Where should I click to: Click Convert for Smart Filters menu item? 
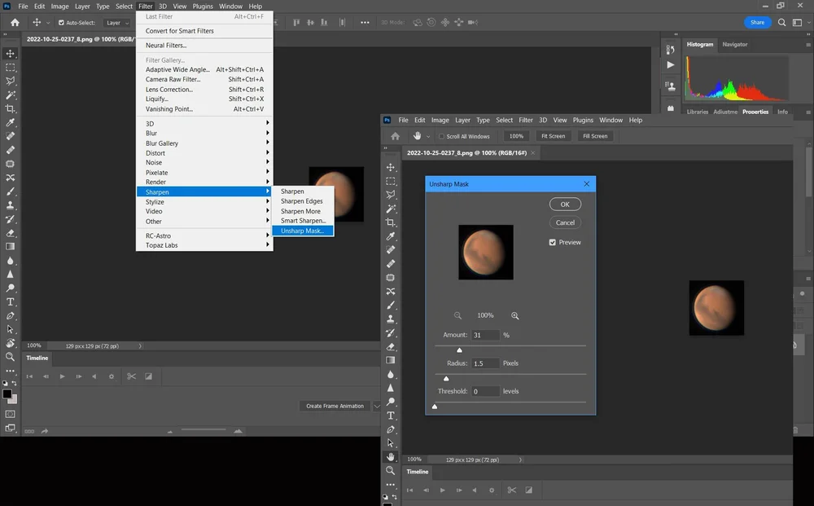pos(204,31)
